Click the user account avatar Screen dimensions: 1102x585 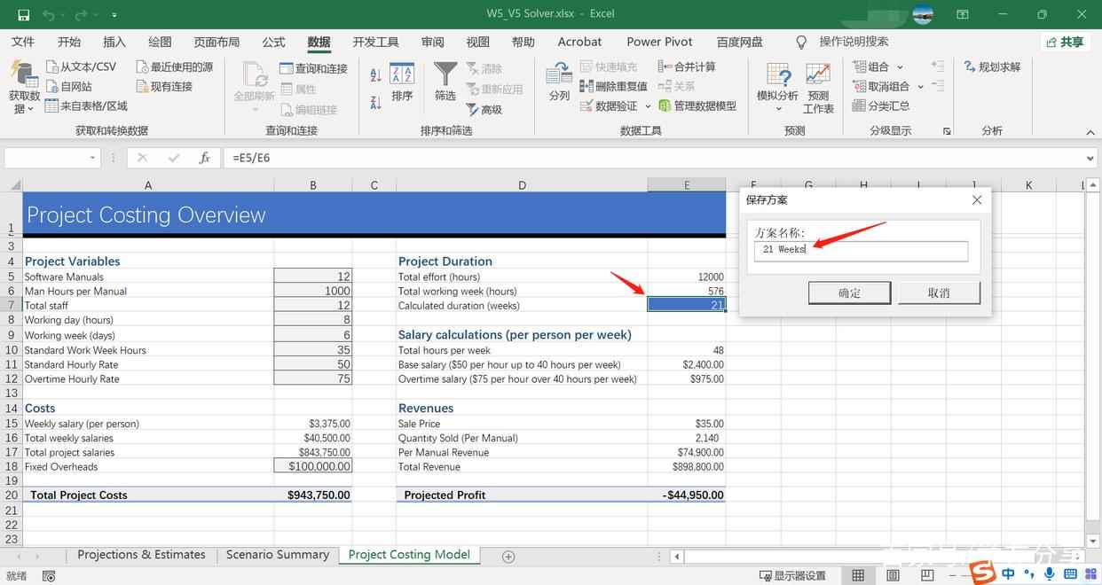(923, 14)
